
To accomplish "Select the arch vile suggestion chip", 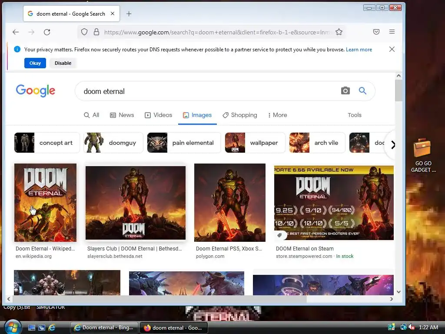I will (x=317, y=143).
